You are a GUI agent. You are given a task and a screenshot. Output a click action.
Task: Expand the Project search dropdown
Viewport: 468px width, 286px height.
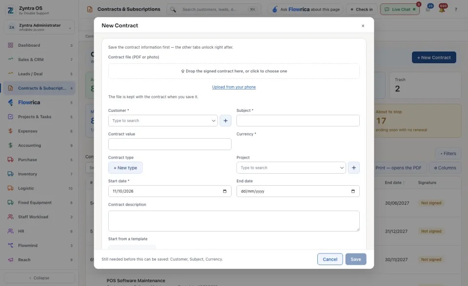(342, 168)
